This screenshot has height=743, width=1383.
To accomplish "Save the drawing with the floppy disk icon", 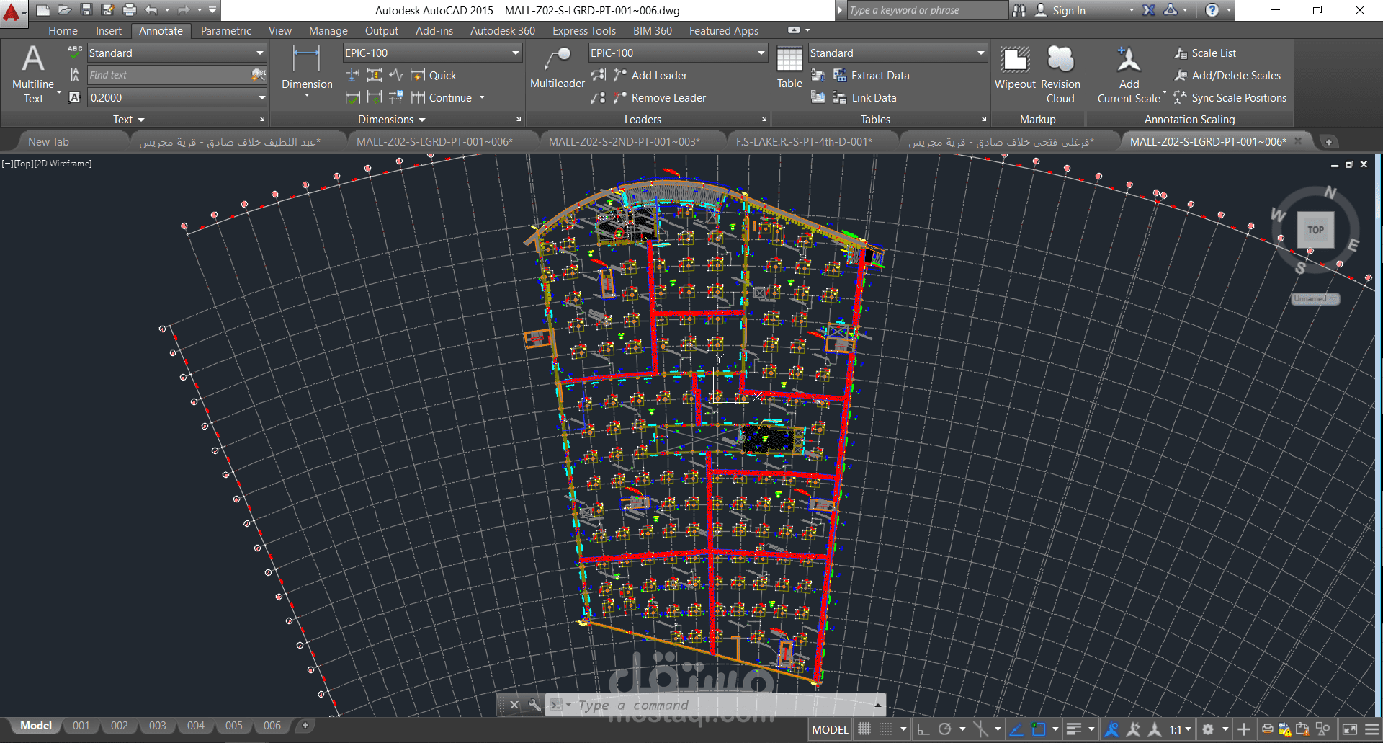I will [86, 10].
